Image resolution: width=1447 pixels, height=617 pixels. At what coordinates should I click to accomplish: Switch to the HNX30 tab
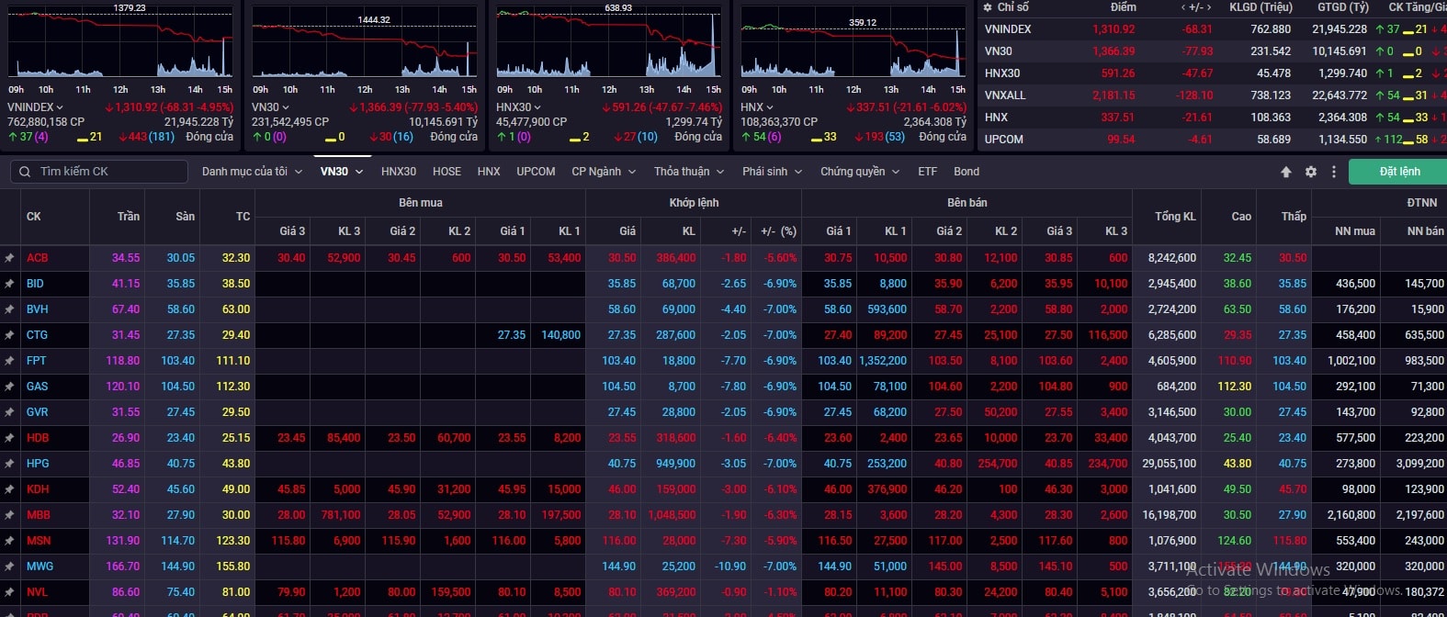(x=399, y=172)
